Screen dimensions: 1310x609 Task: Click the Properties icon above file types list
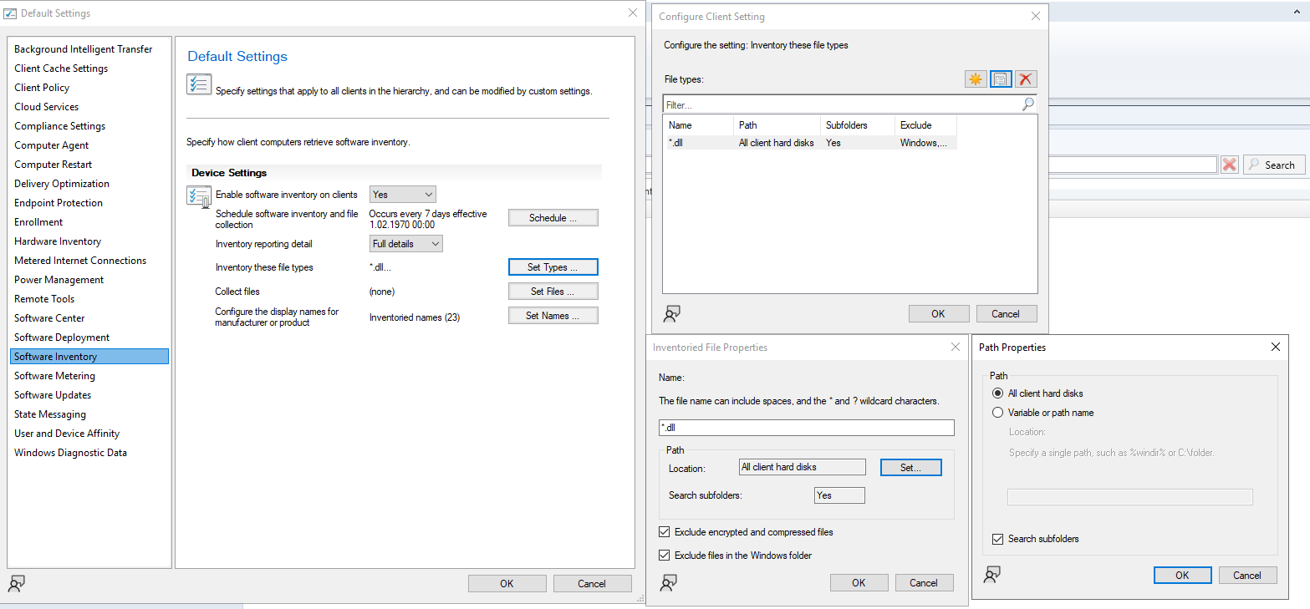[1001, 79]
